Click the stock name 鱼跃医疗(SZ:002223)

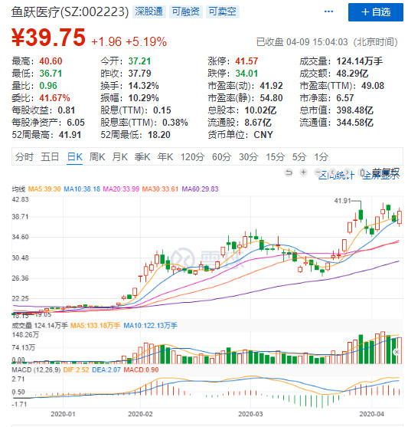[70, 12]
